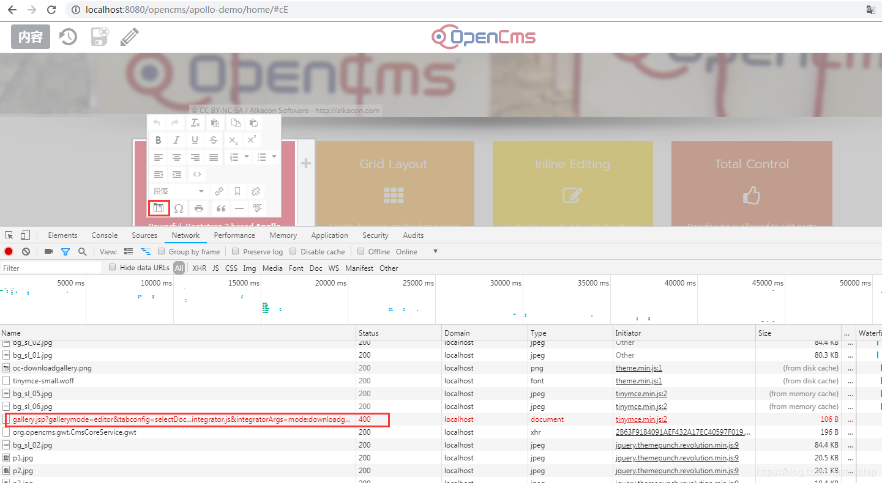Toggle strikethrough formatting
This screenshot has width=882, height=483.
tap(213, 140)
